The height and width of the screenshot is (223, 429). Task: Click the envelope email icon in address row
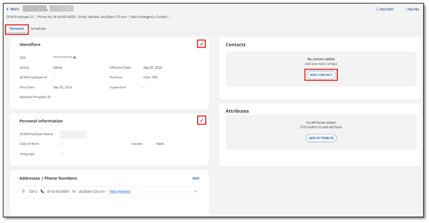point(74,192)
